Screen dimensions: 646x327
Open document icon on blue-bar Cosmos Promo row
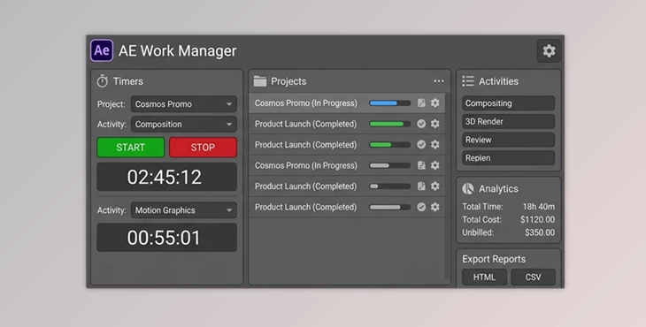[421, 103]
